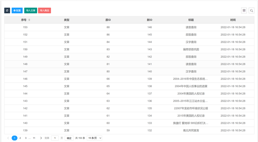
Task: Click title 2004–2016年中国生态系统…
Action: (x=190, y=79)
